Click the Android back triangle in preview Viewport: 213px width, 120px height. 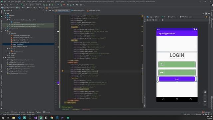pyautogui.click(x=163, y=99)
